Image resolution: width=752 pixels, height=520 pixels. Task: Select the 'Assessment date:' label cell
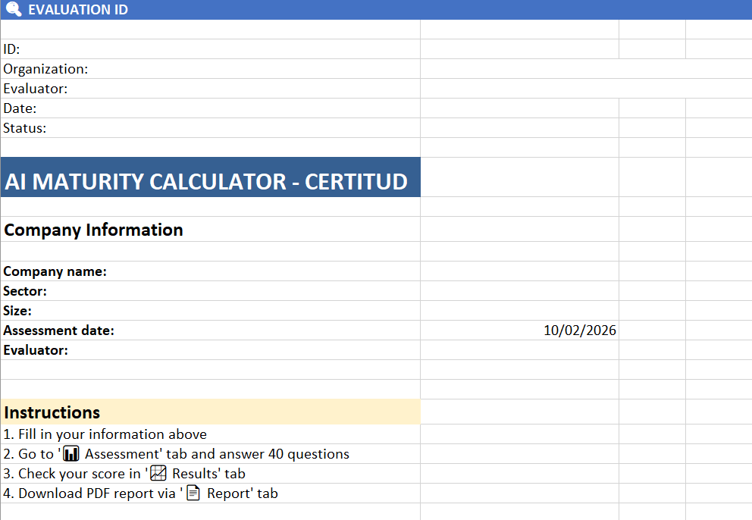pyautogui.click(x=211, y=330)
